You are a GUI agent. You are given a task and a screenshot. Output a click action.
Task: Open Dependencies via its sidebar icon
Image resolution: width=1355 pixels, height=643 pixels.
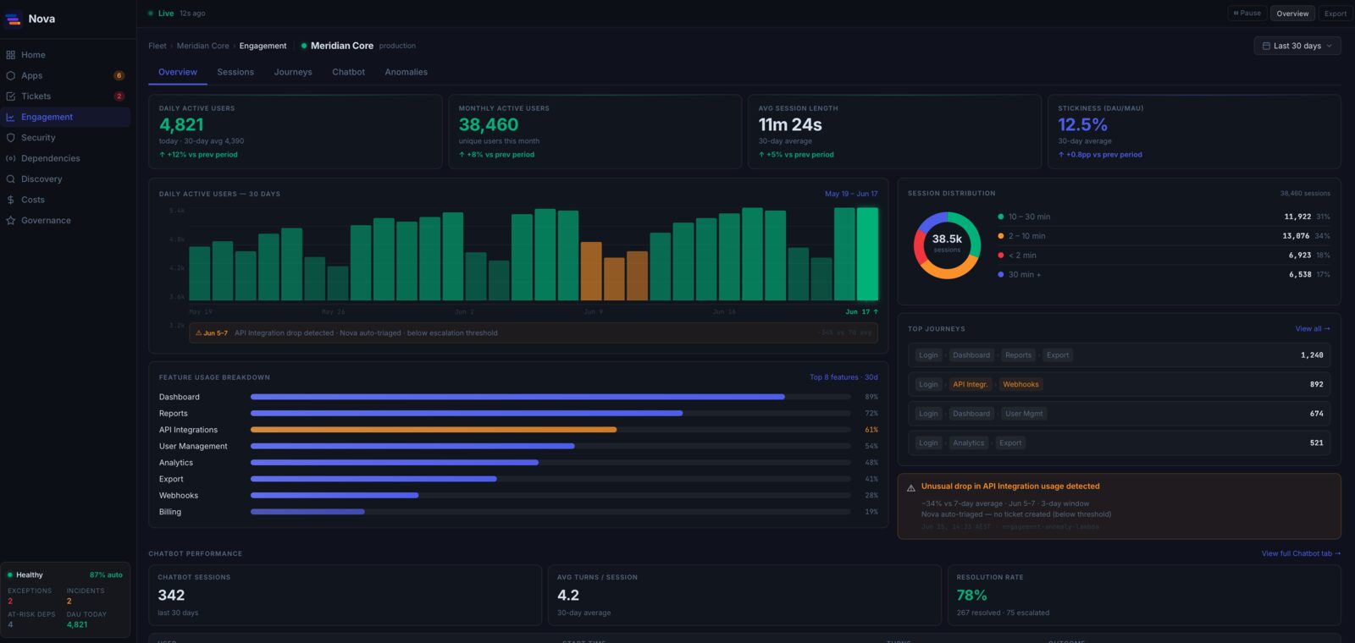[11, 158]
